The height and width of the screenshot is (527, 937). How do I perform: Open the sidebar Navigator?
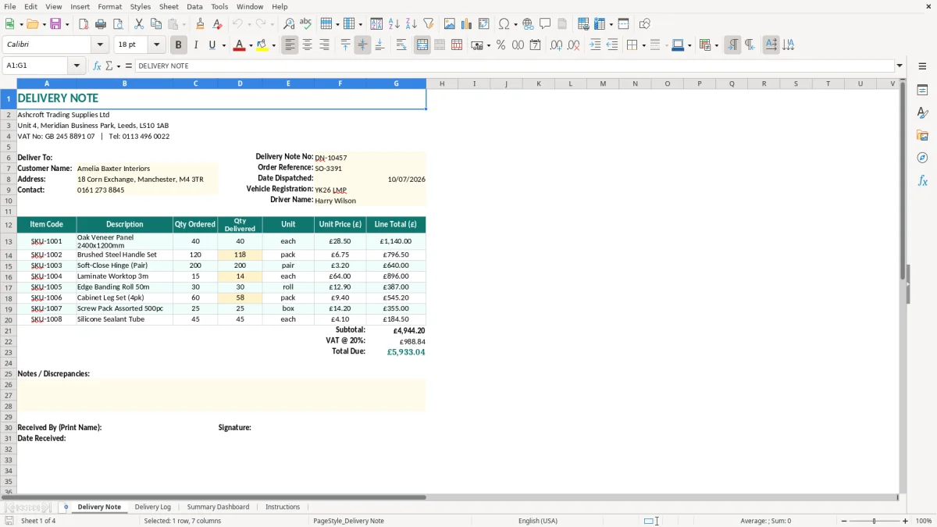(x=922, y=158)
